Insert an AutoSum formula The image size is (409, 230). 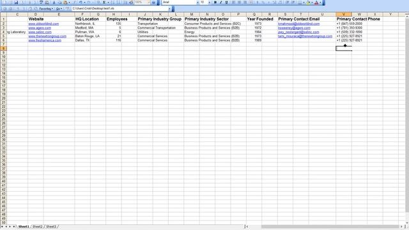pyautogui.click(x=104, y=3)
